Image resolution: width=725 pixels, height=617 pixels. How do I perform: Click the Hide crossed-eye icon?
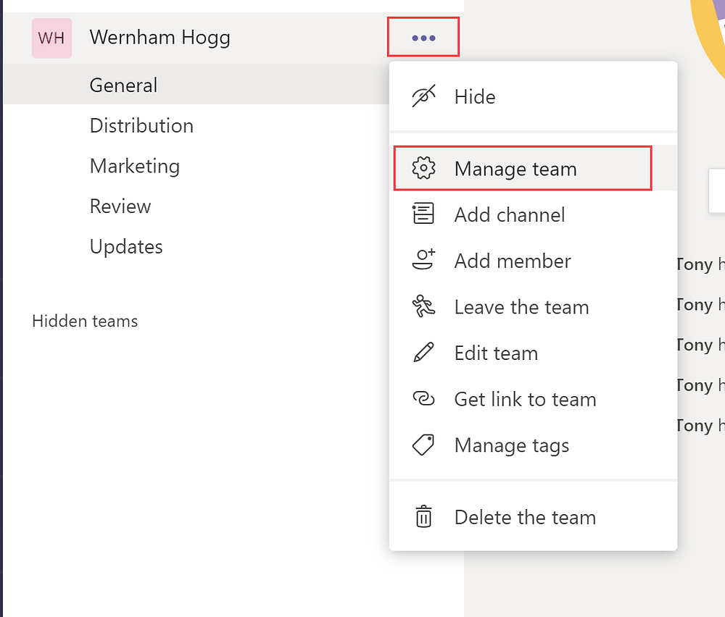pyautogui.click(x=423, y=96)
